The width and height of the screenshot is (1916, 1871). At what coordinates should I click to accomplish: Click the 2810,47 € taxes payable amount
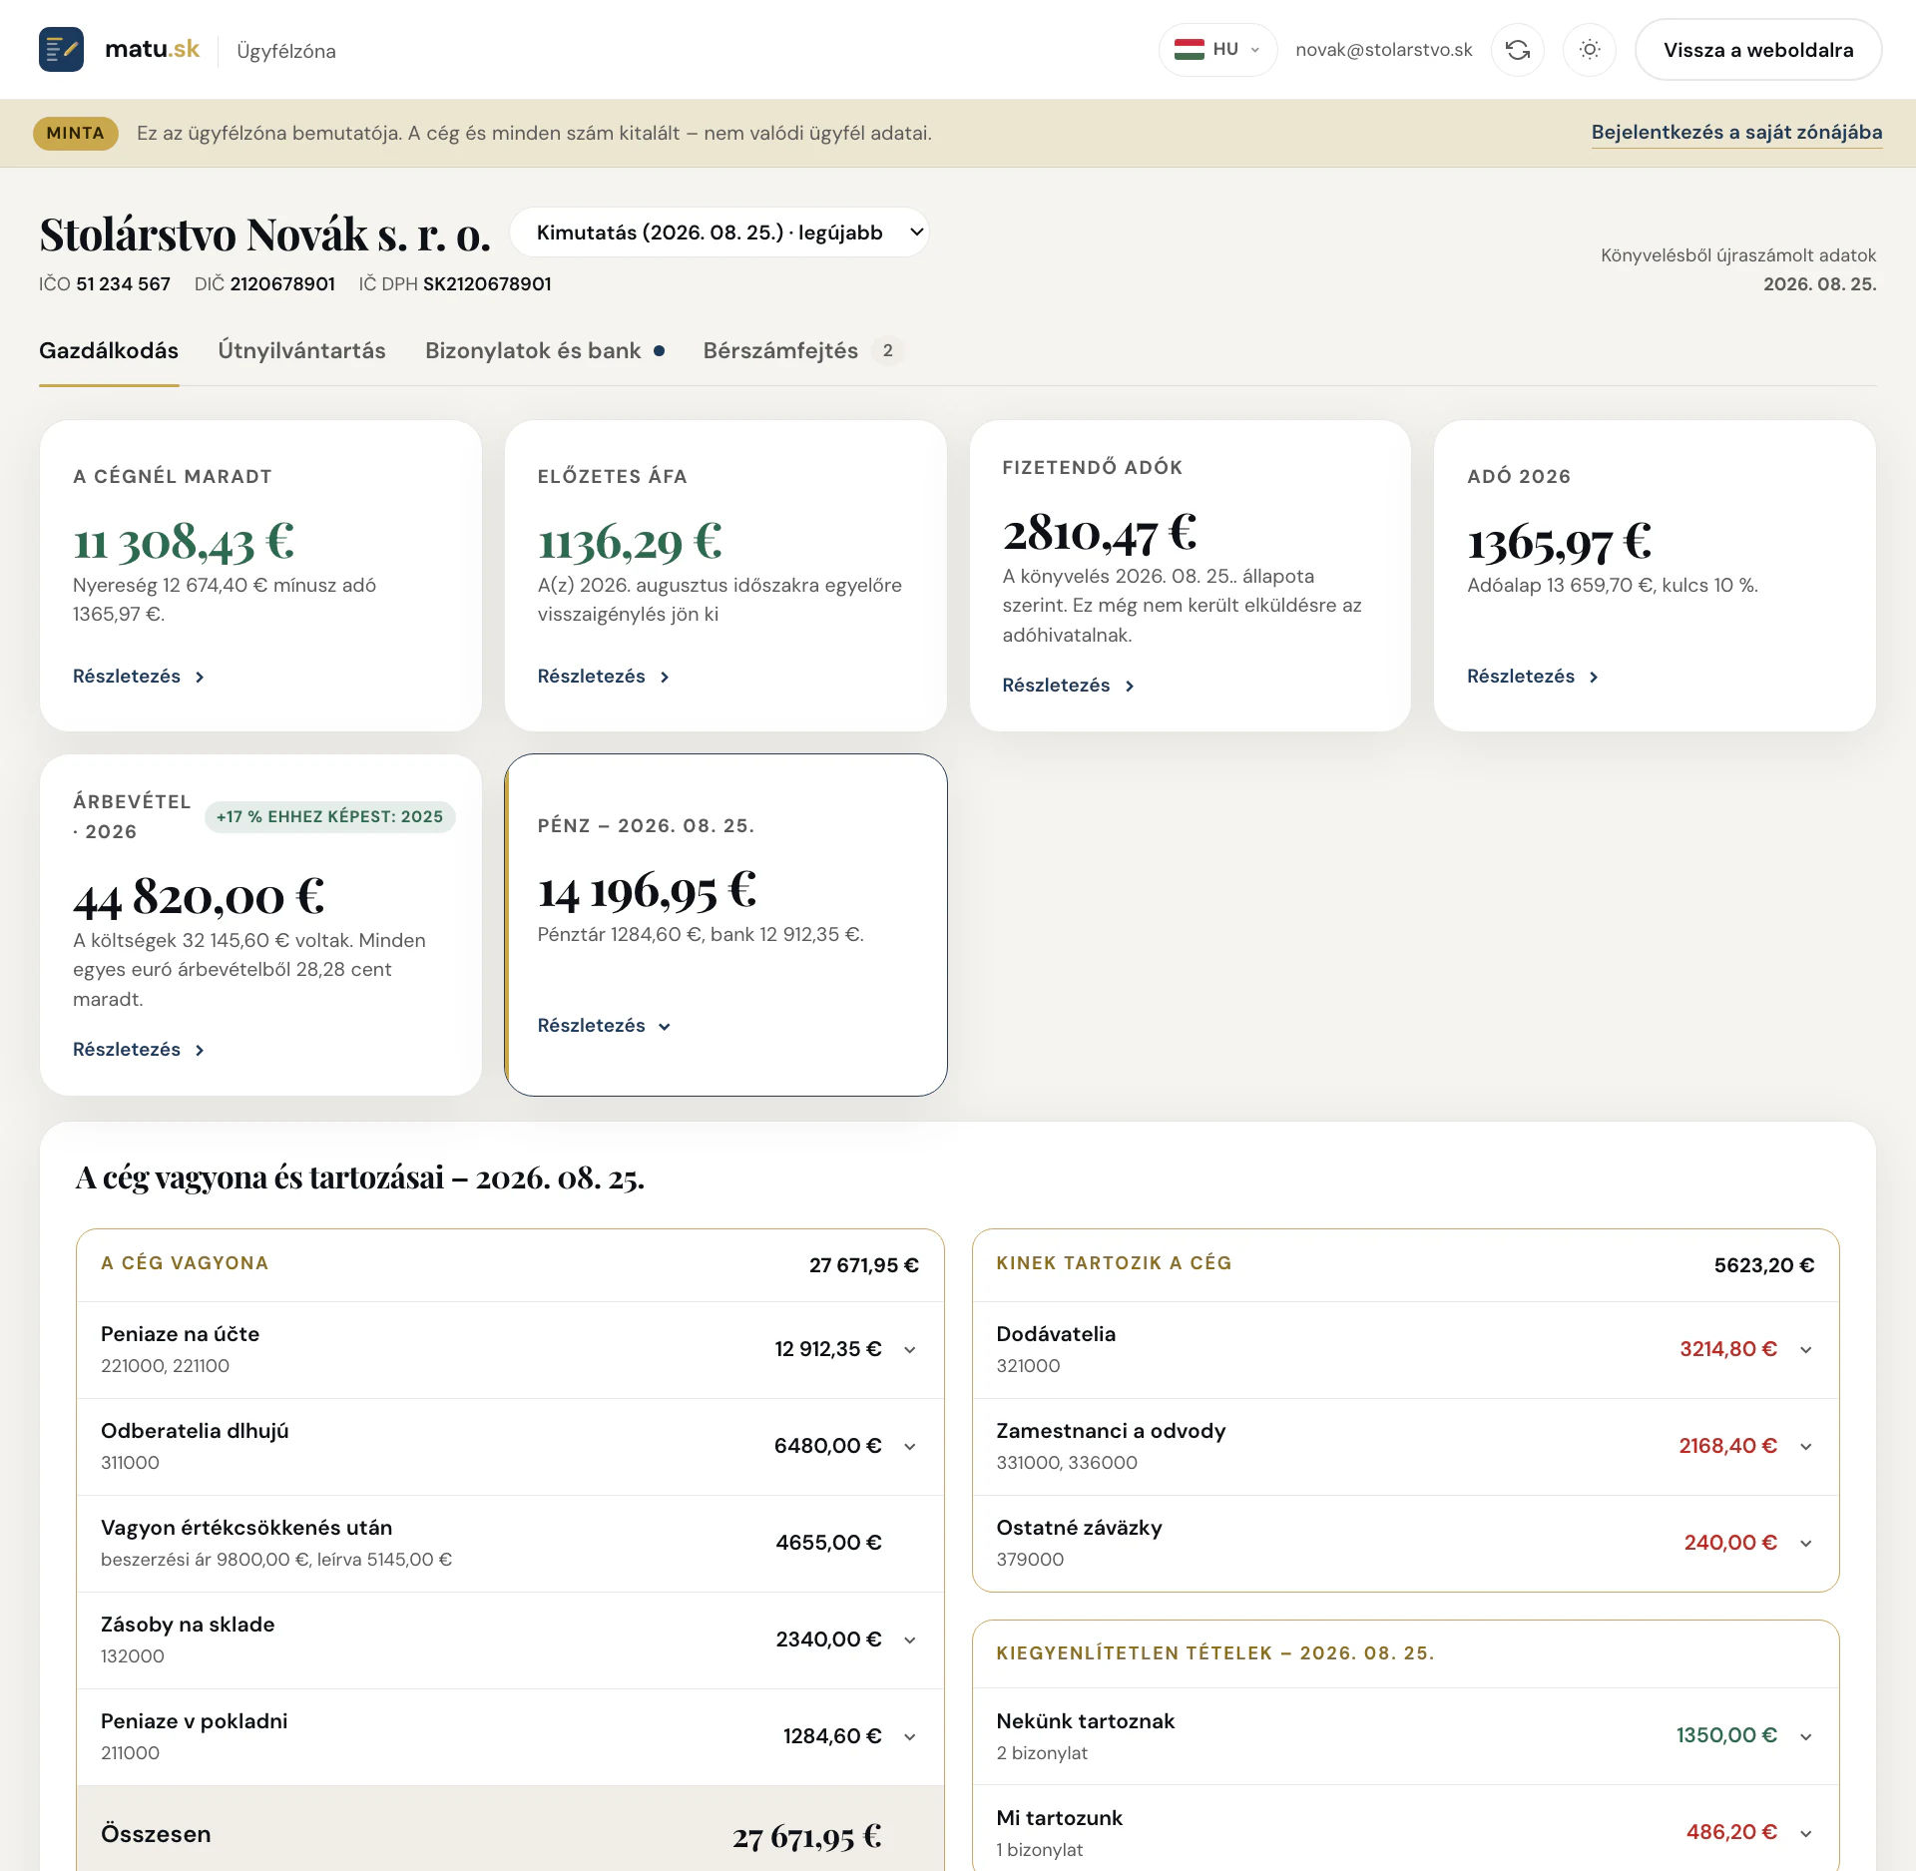pos(1100,533)
